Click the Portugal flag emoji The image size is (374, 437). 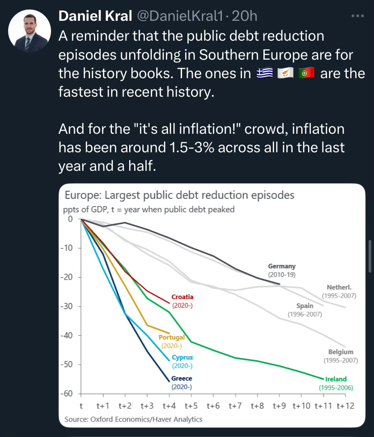click(307, 73)
